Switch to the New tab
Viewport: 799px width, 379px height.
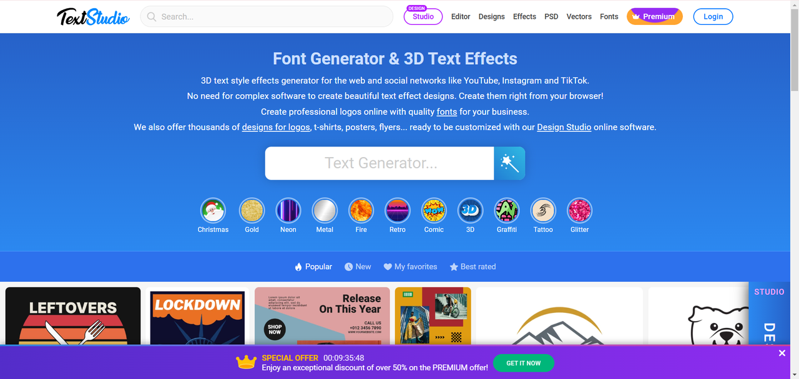358,267
